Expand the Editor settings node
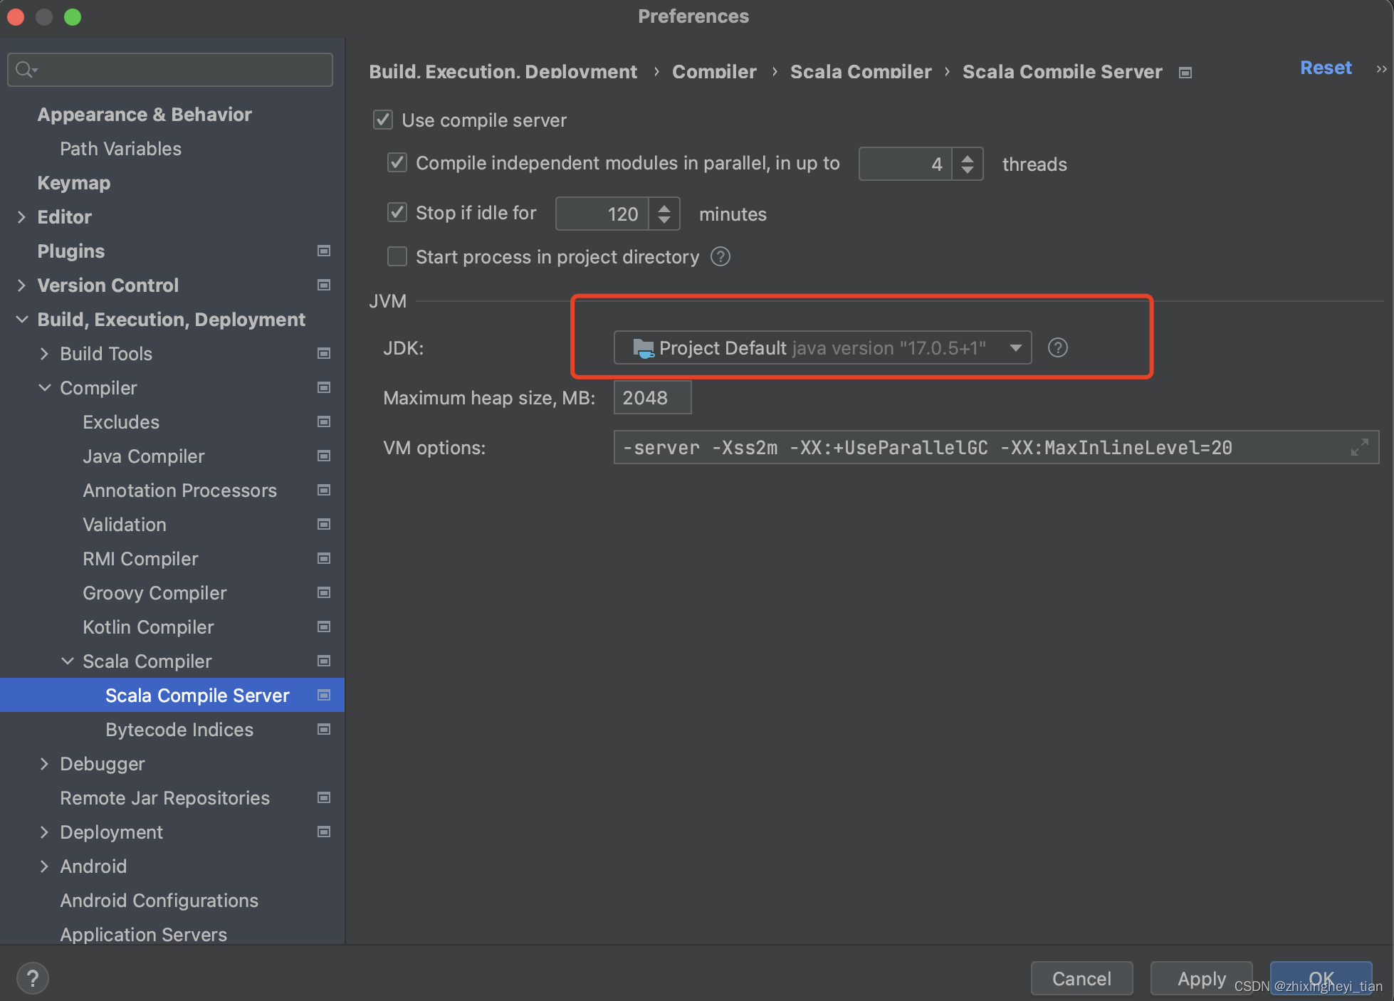This screenshot has width=1394, height=1001. click(x=21, y=217)
